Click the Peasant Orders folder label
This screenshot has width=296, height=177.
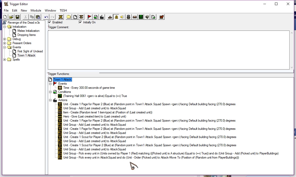pos(22,43)
